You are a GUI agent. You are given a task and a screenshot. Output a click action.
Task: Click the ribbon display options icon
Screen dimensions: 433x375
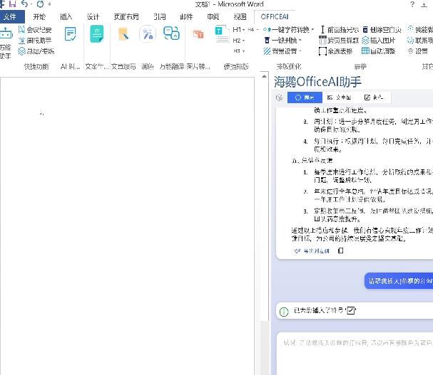(x=424, y=4)
